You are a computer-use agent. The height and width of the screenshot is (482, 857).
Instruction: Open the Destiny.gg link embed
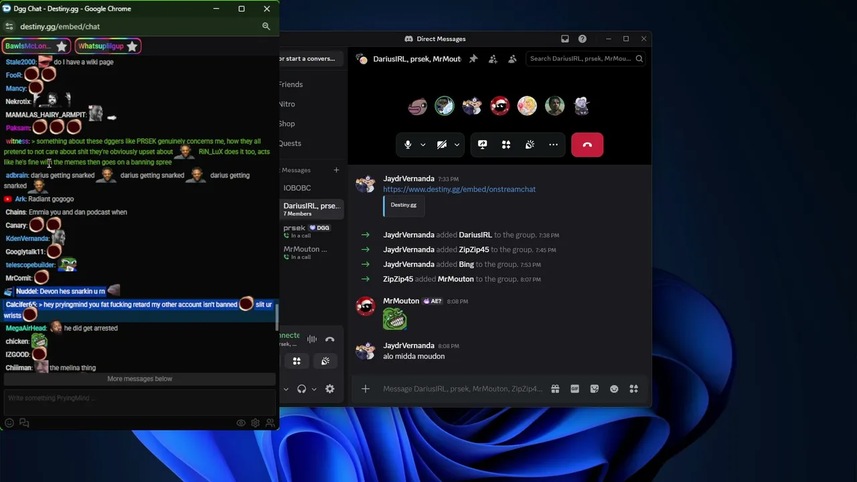tap(404, 205)
